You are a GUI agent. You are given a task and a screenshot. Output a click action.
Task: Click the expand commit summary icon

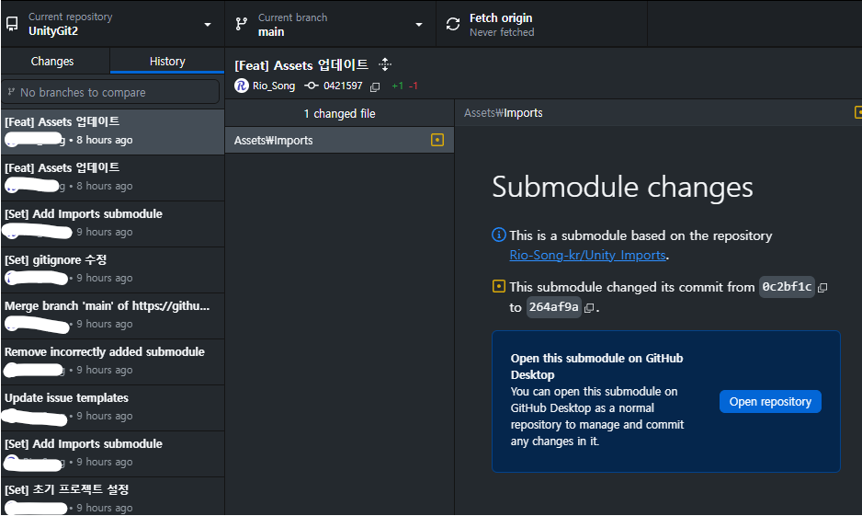[x=385, y=65]
